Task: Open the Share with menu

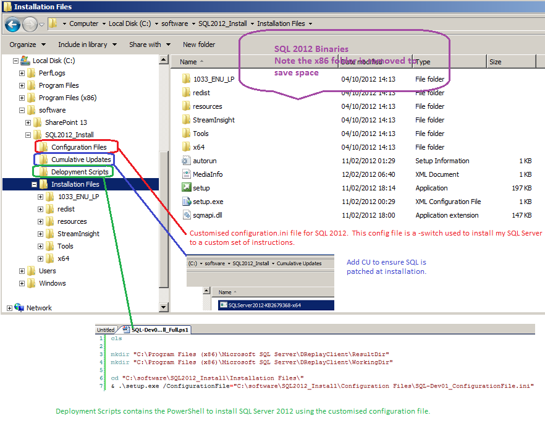Action: coord(150,45)
